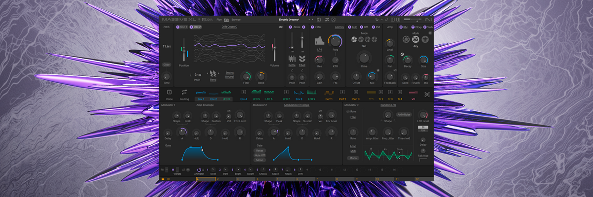
Task: Open the Voice page icon
Action: (169, 92)
